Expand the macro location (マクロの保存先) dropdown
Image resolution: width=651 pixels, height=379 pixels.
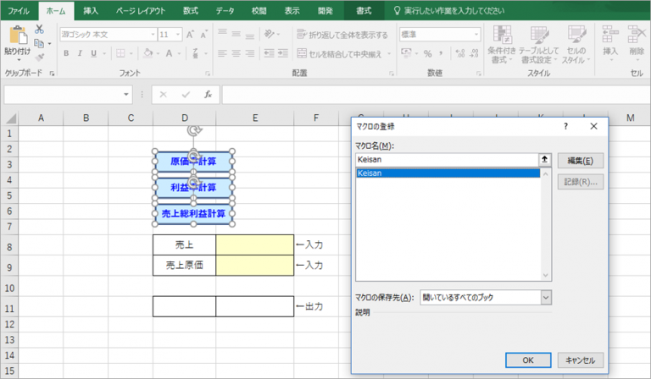pyautogui.click(x=545, y=297)
